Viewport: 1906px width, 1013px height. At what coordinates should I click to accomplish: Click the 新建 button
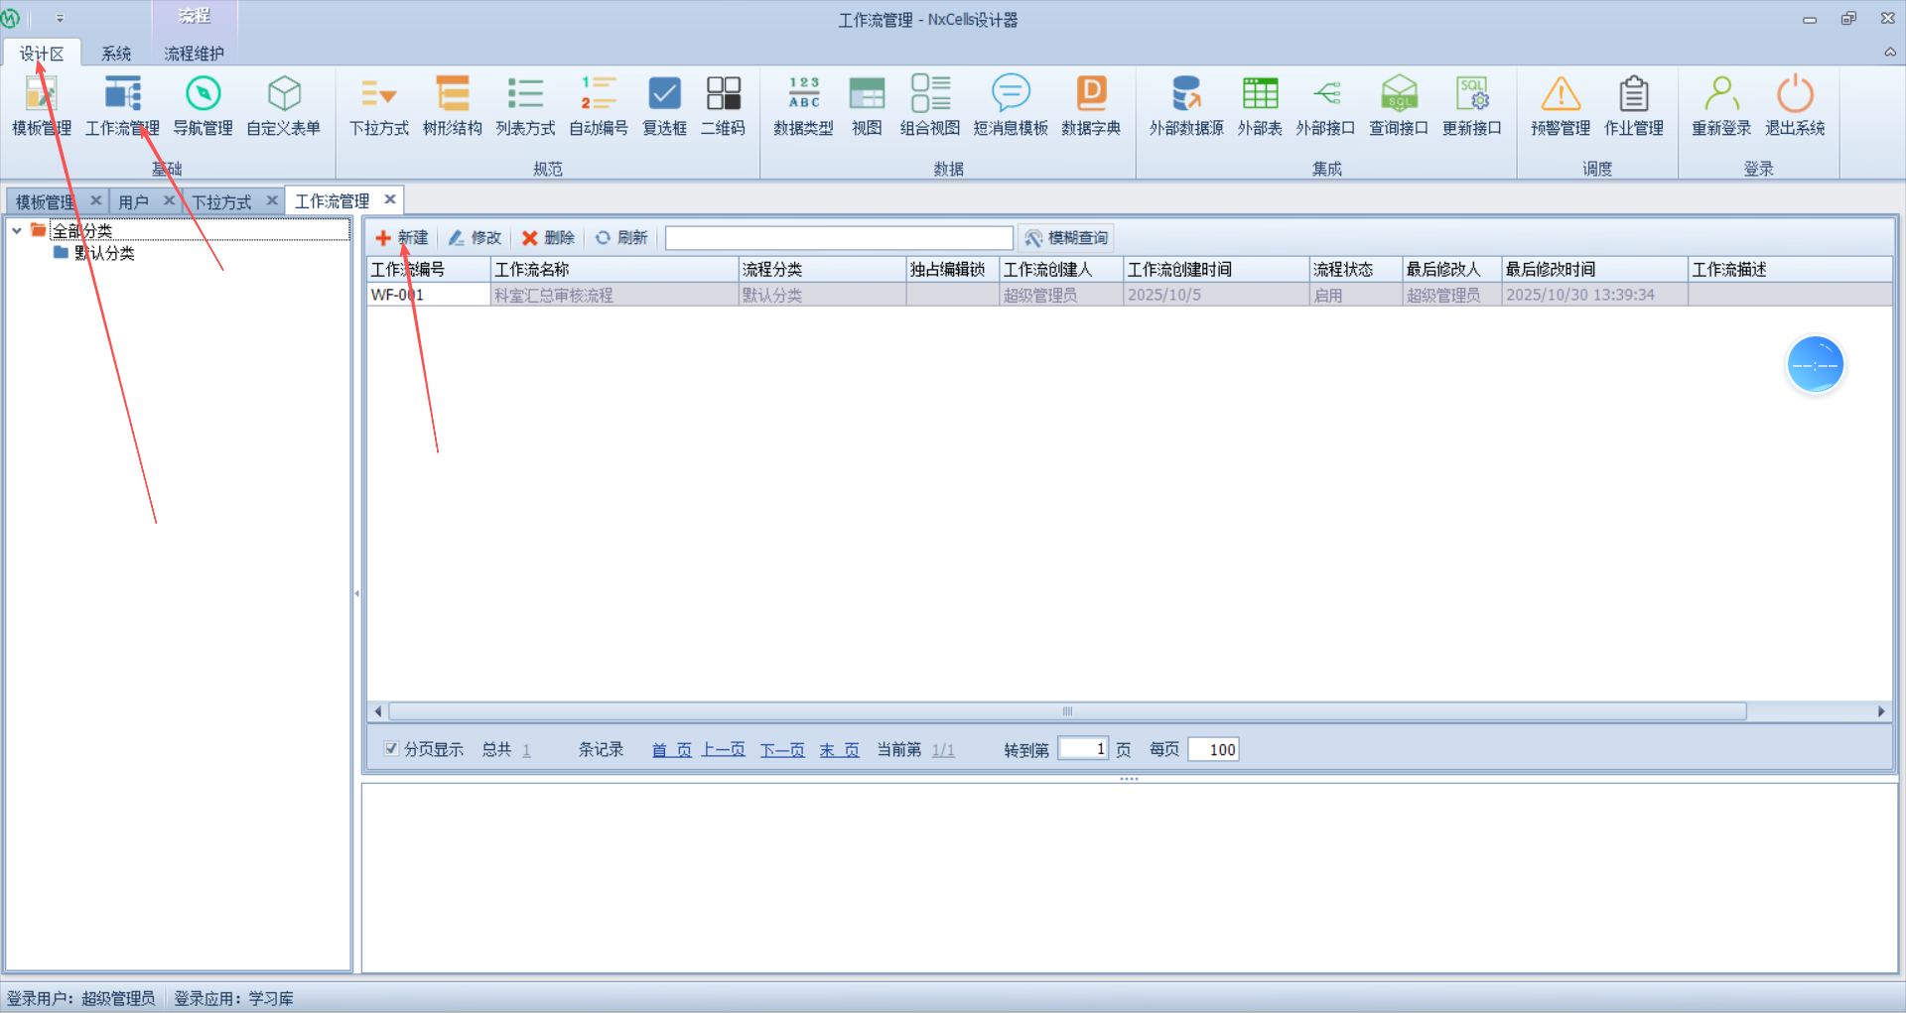pyautogui.click(x=402, y=238)
